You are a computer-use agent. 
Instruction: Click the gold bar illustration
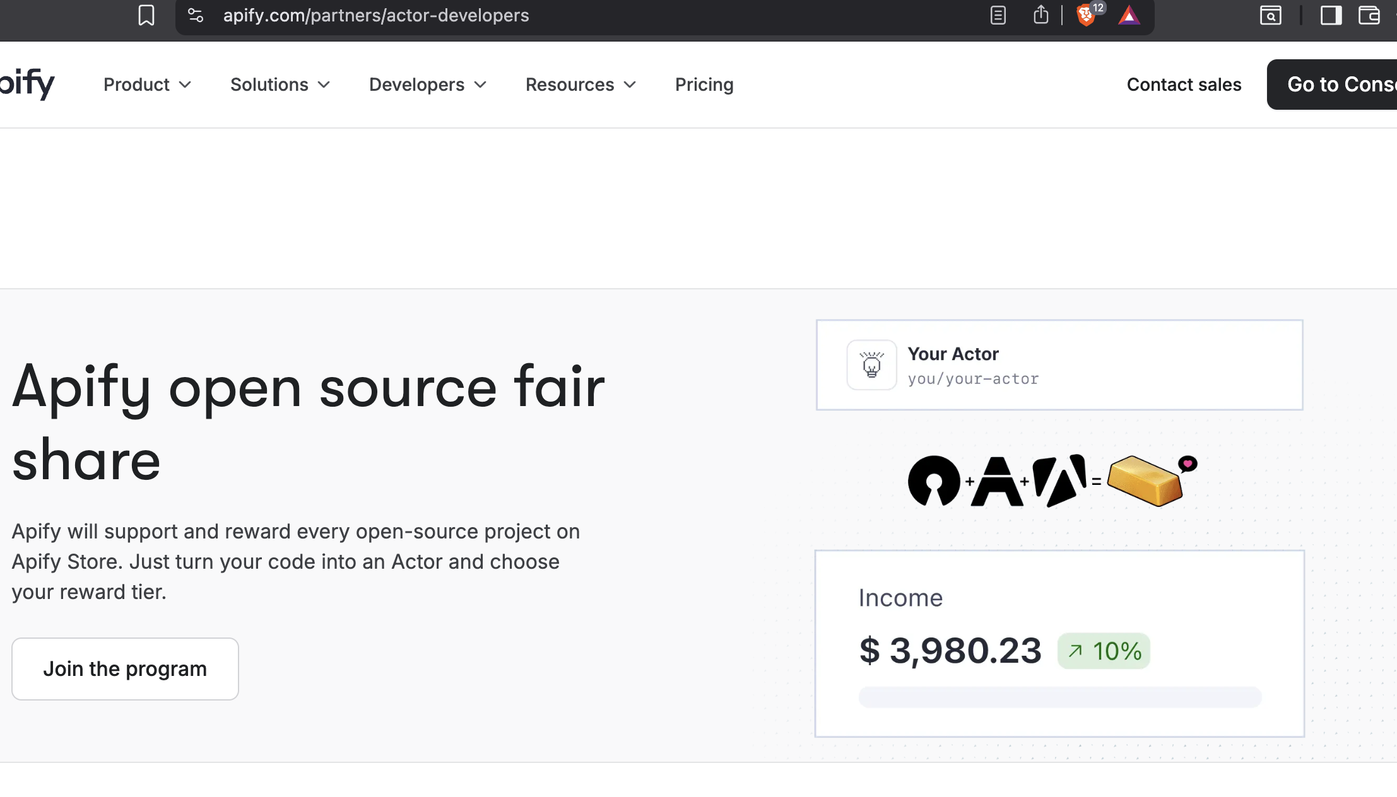1145,481
